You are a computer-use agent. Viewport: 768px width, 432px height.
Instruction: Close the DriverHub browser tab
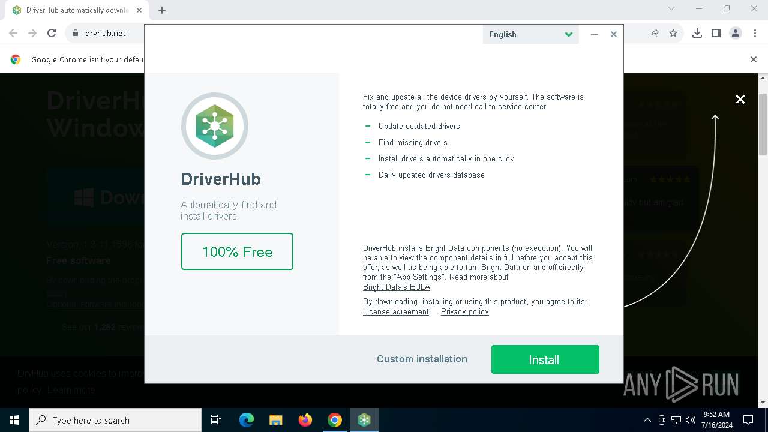click(x=139, y=10)
